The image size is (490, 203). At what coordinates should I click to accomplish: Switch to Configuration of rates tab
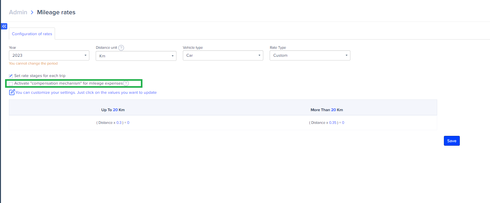(x=32, y=34)
